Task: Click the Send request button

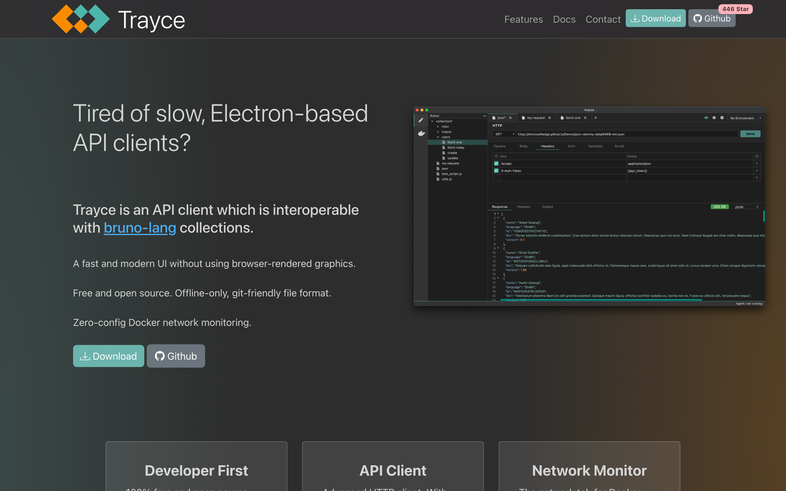Action: (750, 134)
